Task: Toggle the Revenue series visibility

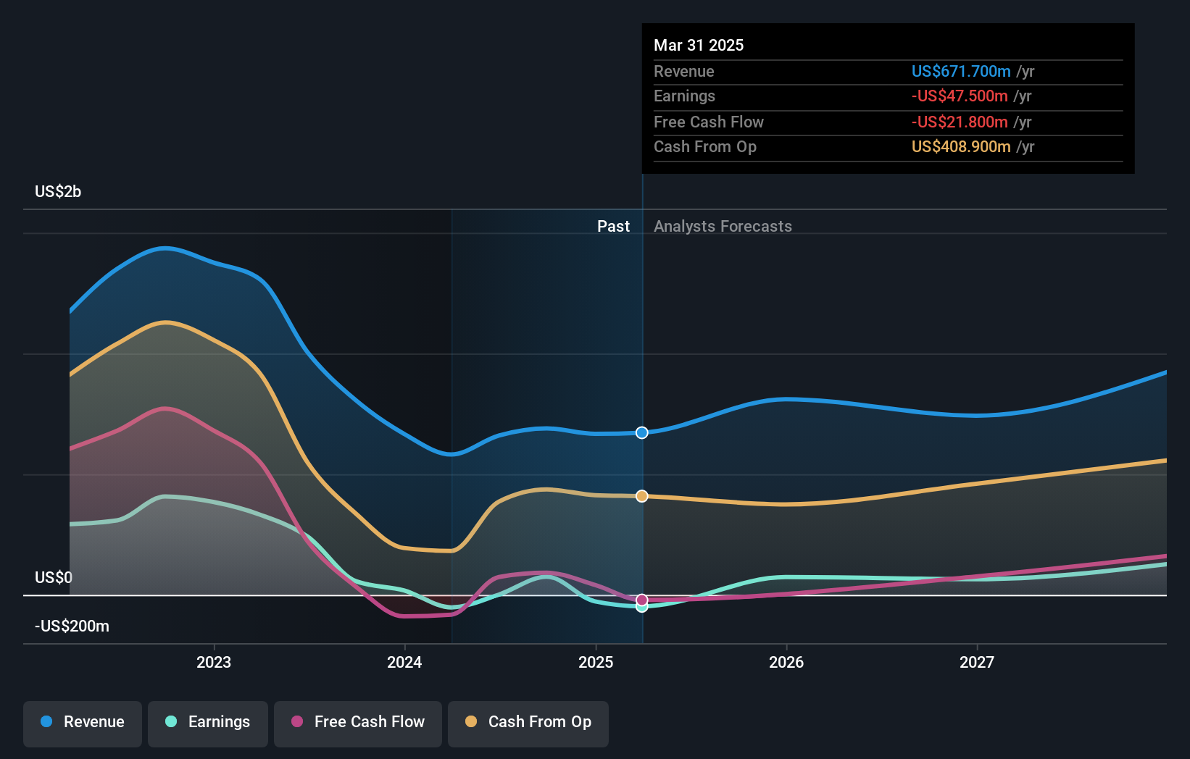Action: tap(82, 722)
